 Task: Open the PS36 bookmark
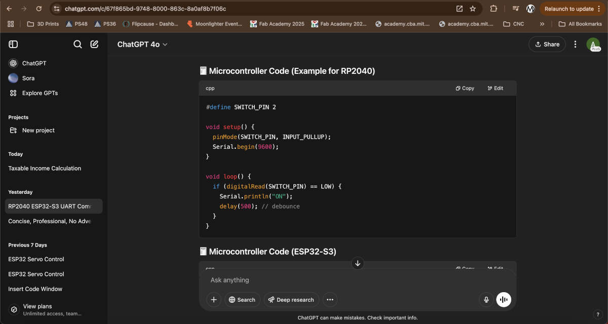click(x=105, y=24)
